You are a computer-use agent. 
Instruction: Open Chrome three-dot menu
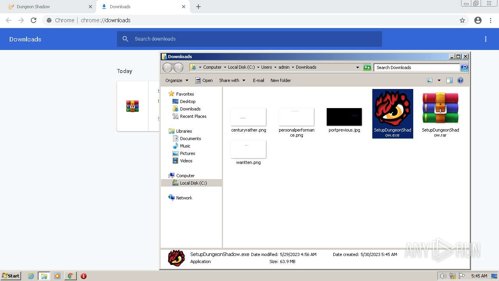491,20
